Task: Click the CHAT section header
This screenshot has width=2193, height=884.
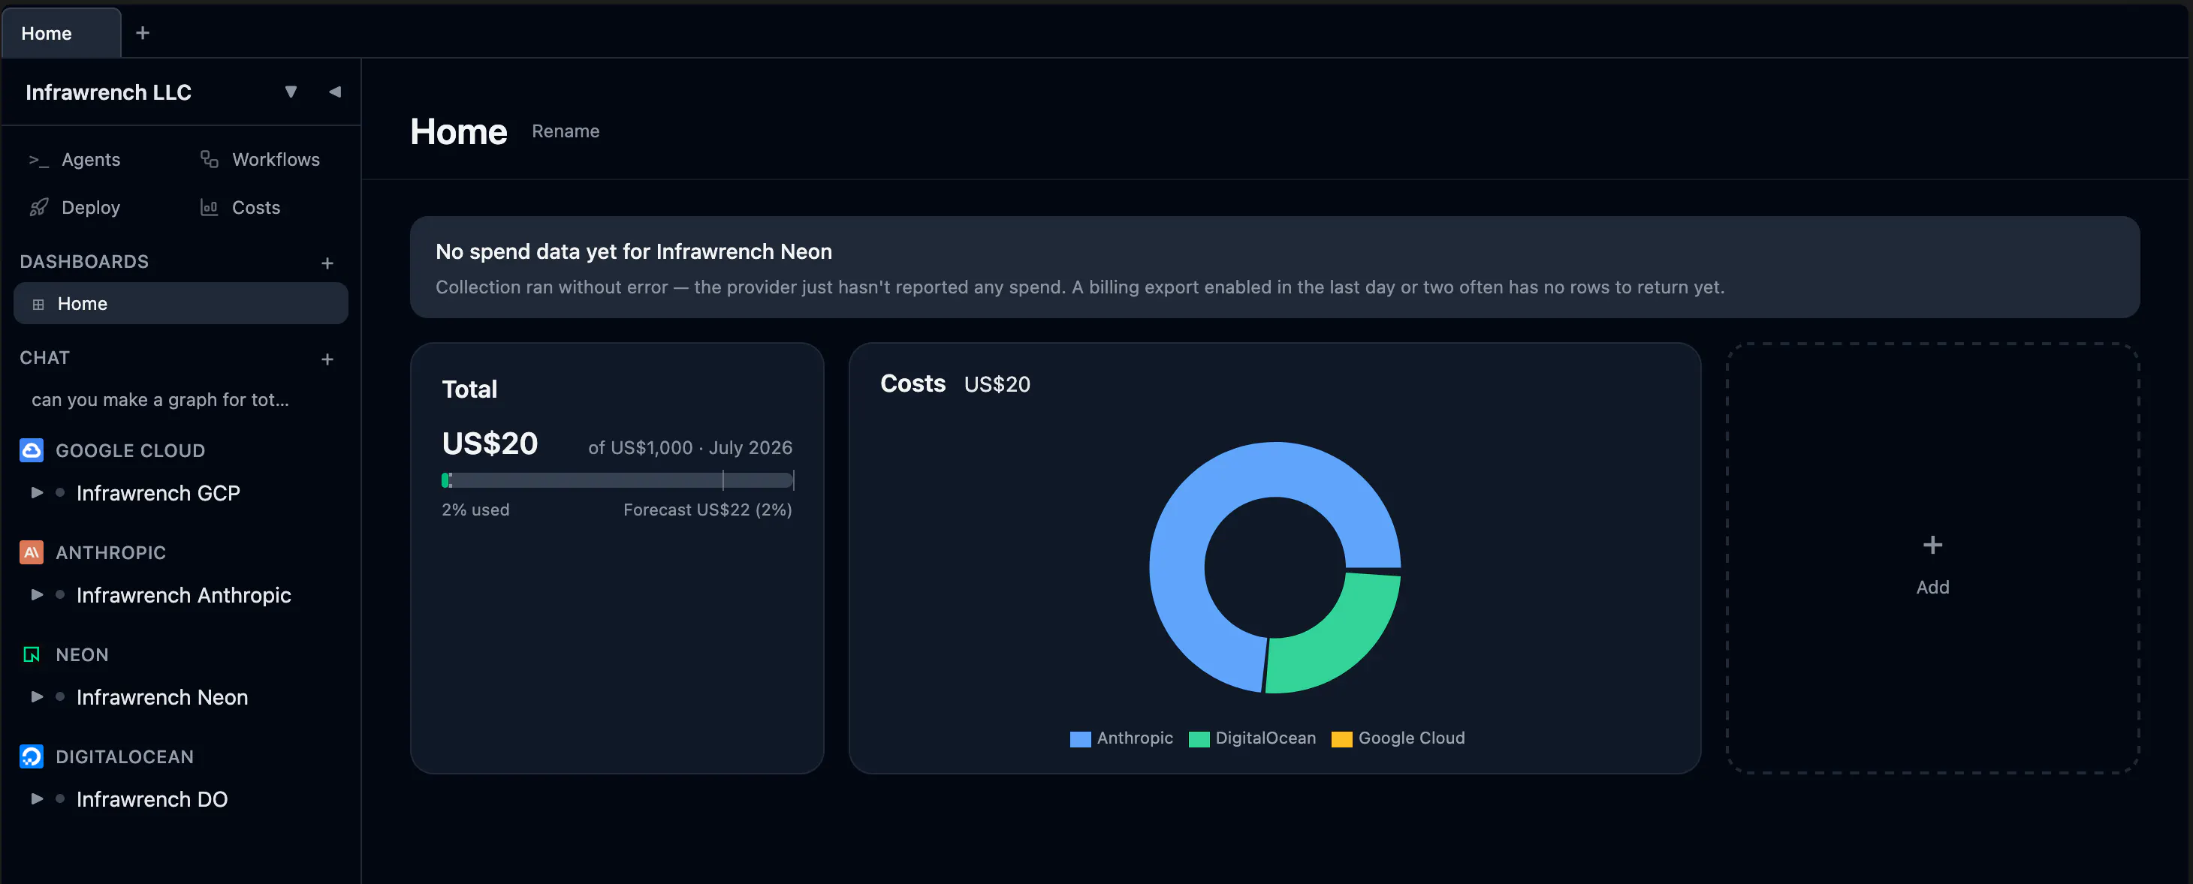Action: pos(44,358)
